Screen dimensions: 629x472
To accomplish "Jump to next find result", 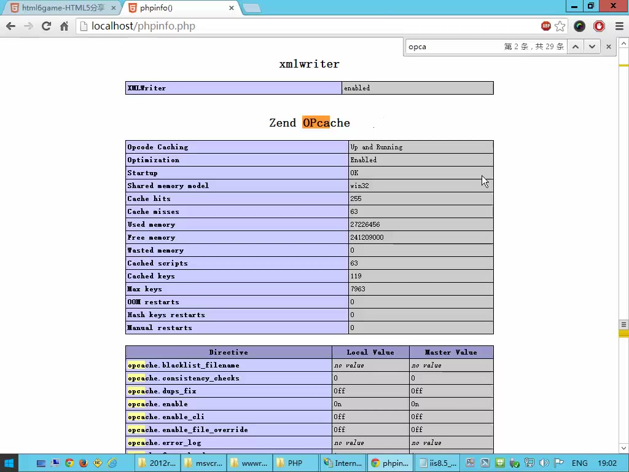I will click(592, 47).
